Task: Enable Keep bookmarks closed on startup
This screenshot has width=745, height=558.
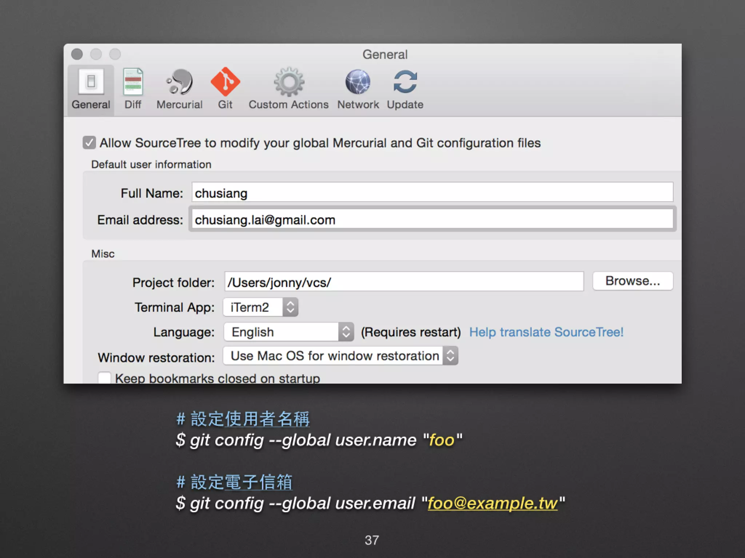Action: pos(104,378)
